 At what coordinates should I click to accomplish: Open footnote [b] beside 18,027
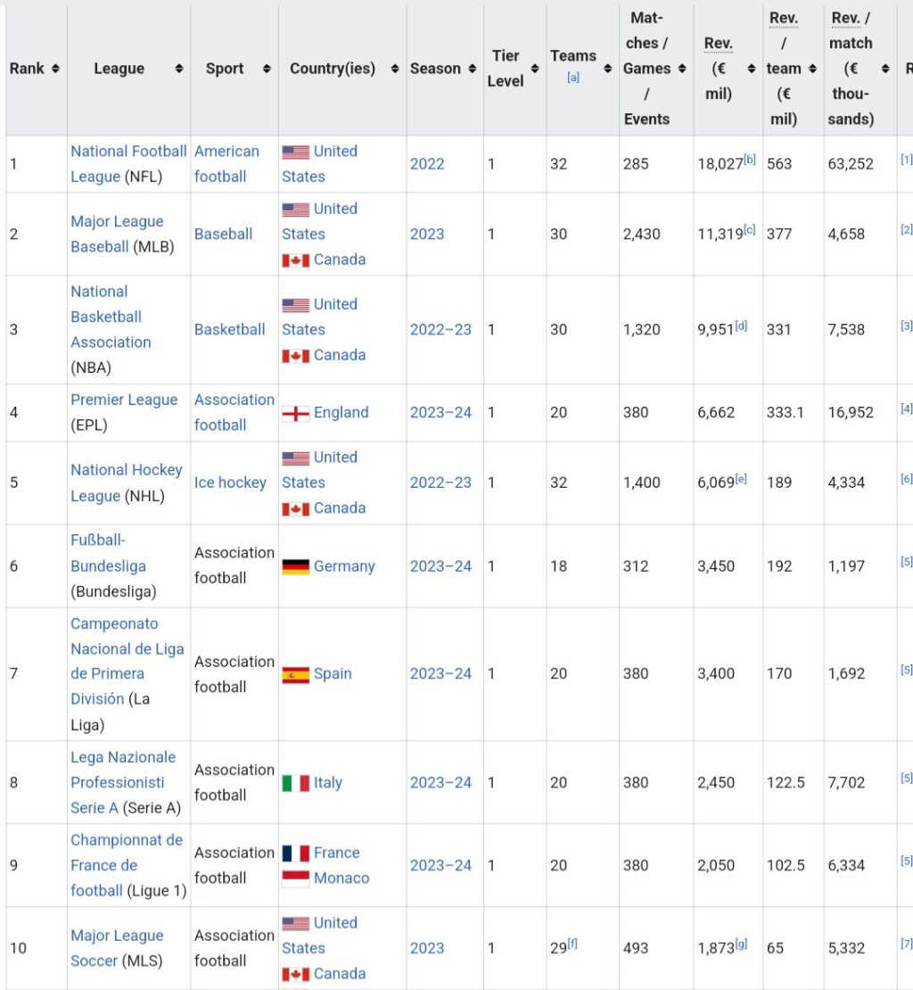750,160
